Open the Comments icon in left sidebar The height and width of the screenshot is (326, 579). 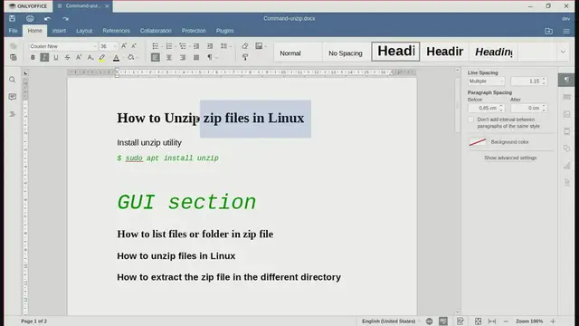(12, 97)
